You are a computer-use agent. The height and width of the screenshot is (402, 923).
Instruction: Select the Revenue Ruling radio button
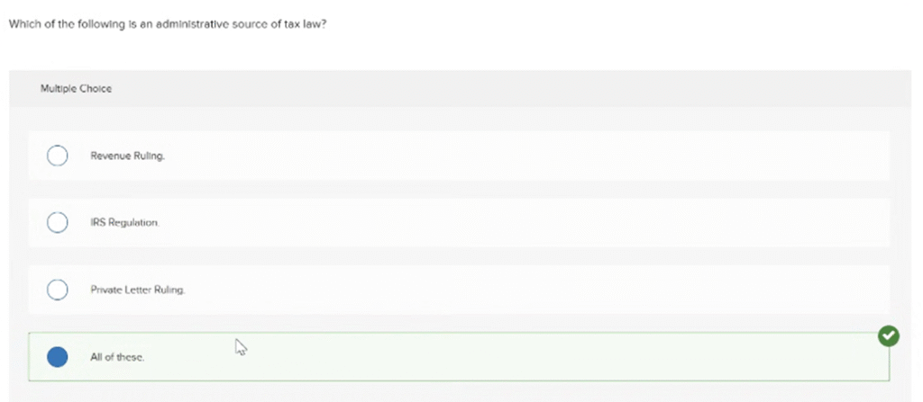pyautogui.click(x=57, y=156)
